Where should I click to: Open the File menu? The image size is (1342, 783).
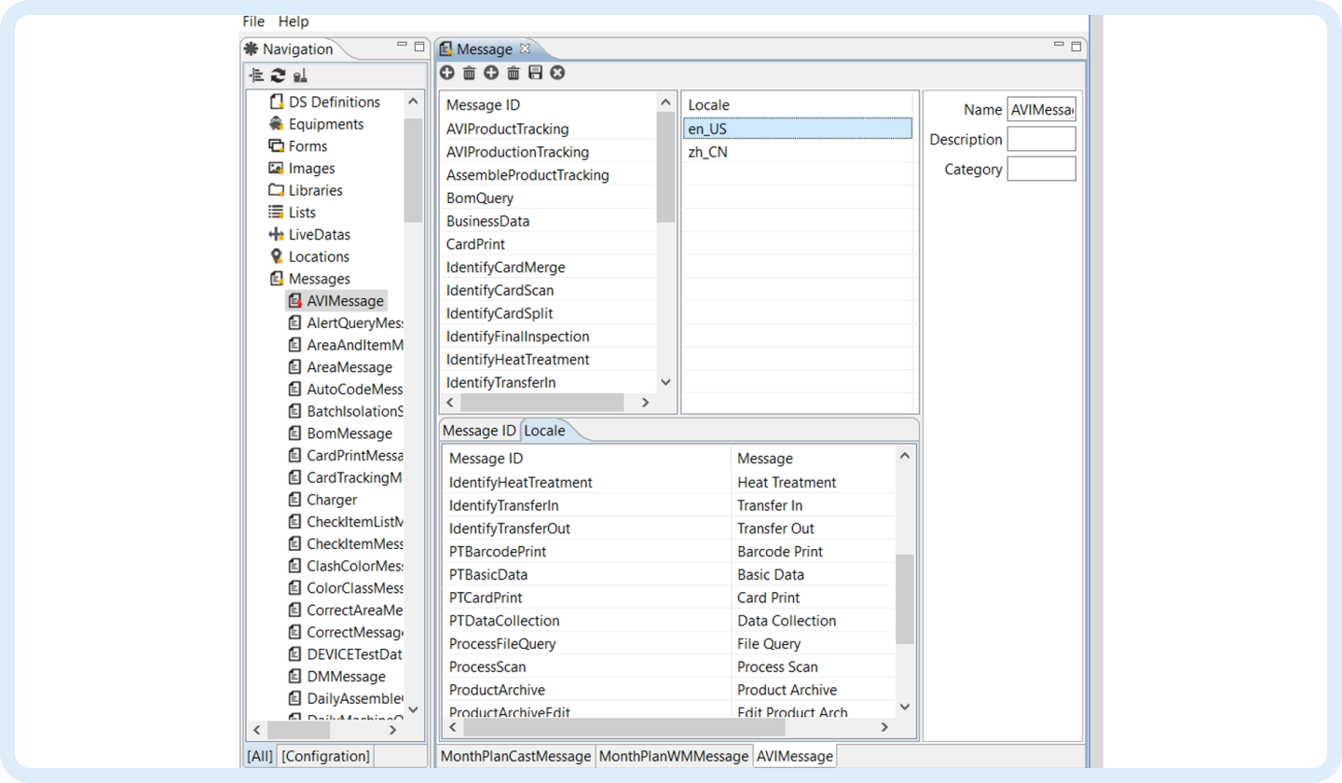click(253, 21)
